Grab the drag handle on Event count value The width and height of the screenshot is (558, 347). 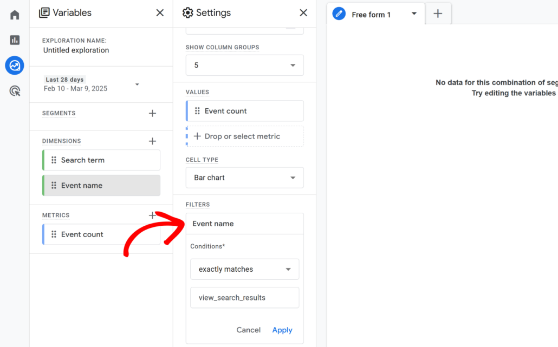(197, 110)
